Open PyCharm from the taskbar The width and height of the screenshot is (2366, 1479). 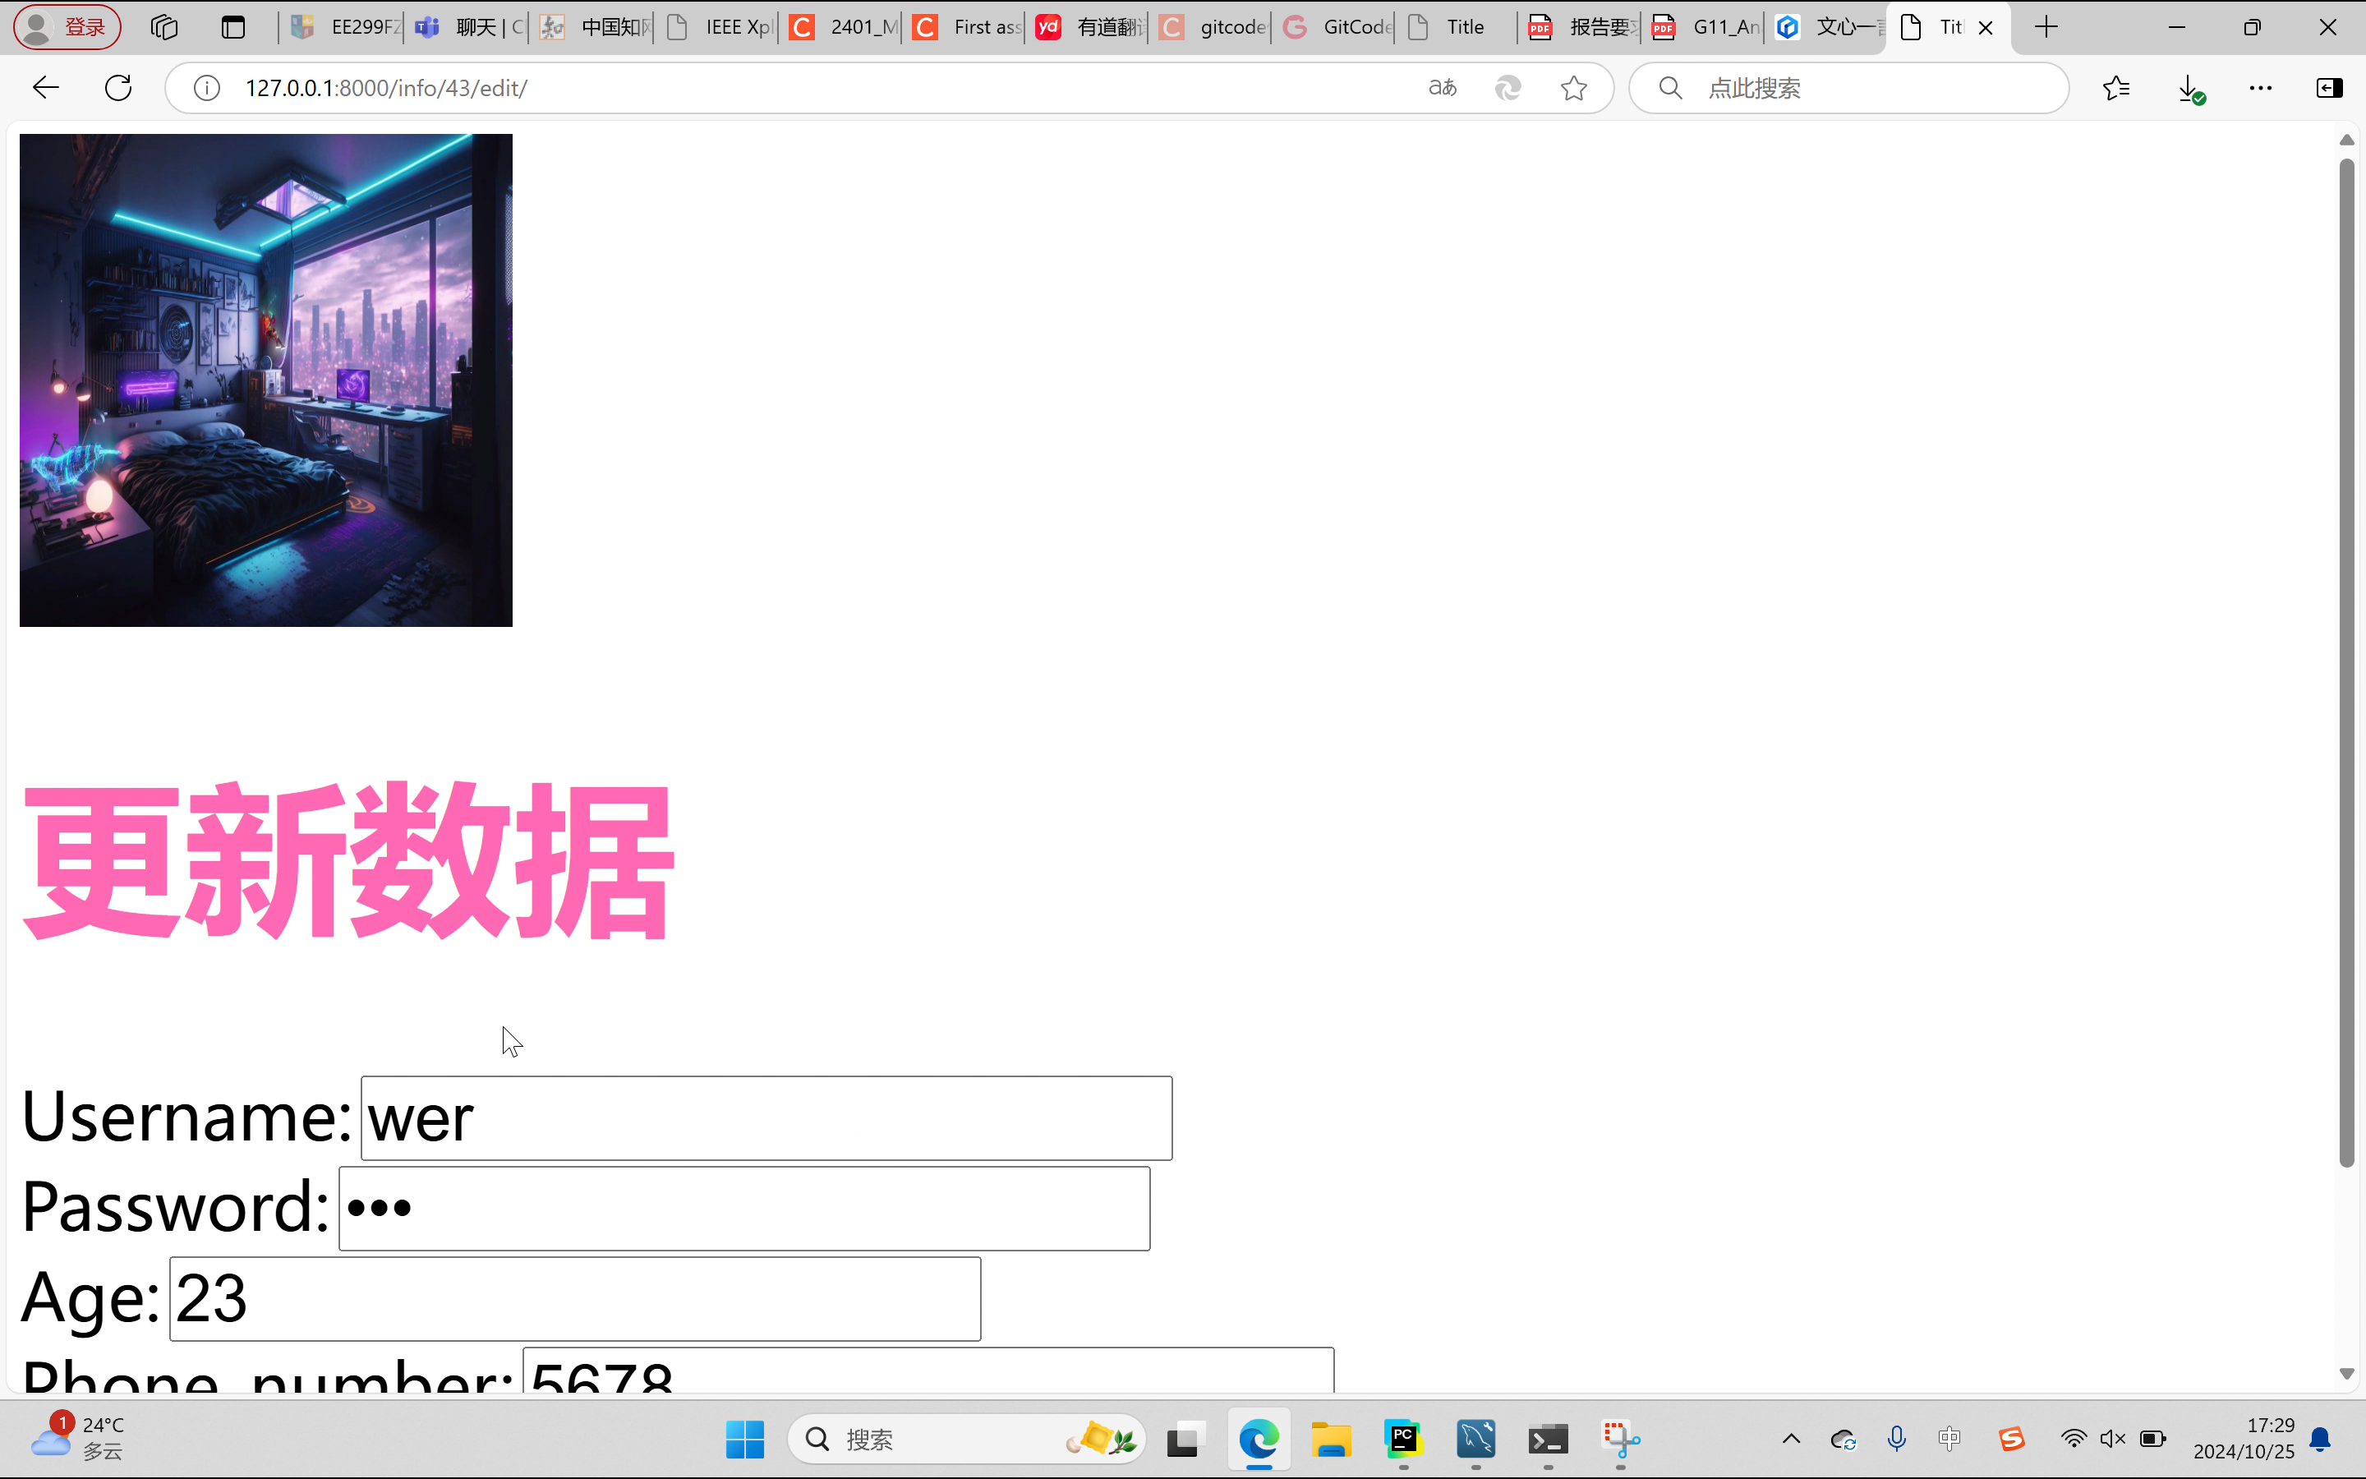[1403, 1439]
